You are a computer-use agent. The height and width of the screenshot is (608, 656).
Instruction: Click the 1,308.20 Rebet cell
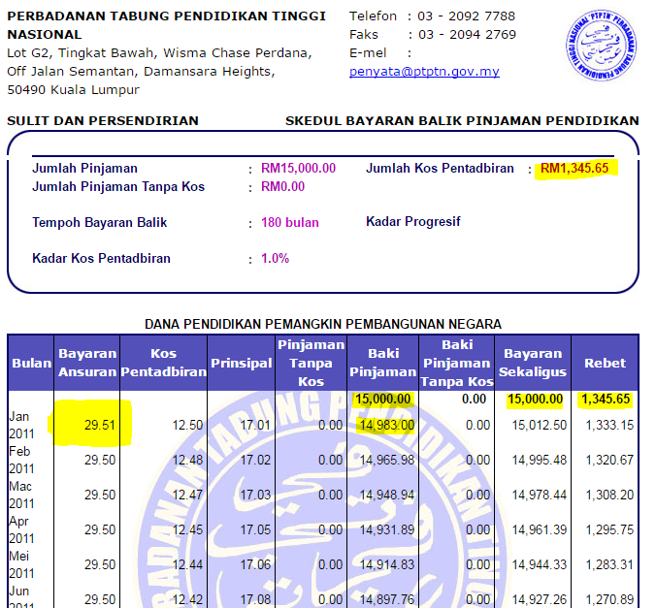click(609, 496)
